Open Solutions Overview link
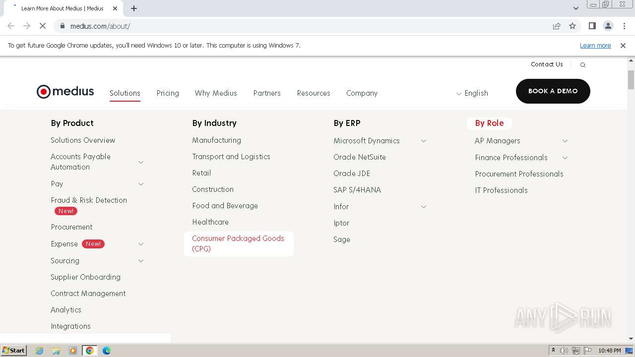The height and width of the screenshot is (357, 635). [x=83, y=140]
